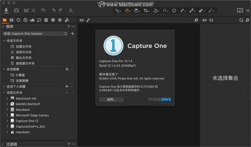
Task: Click the viewer brush icon next to eye
Action: coord(88,20)
